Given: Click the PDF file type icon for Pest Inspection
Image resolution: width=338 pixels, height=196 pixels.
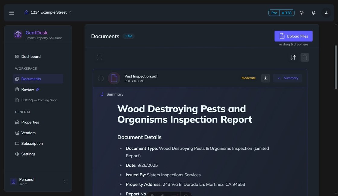Looking at the screenshot, I should [114, 78].
